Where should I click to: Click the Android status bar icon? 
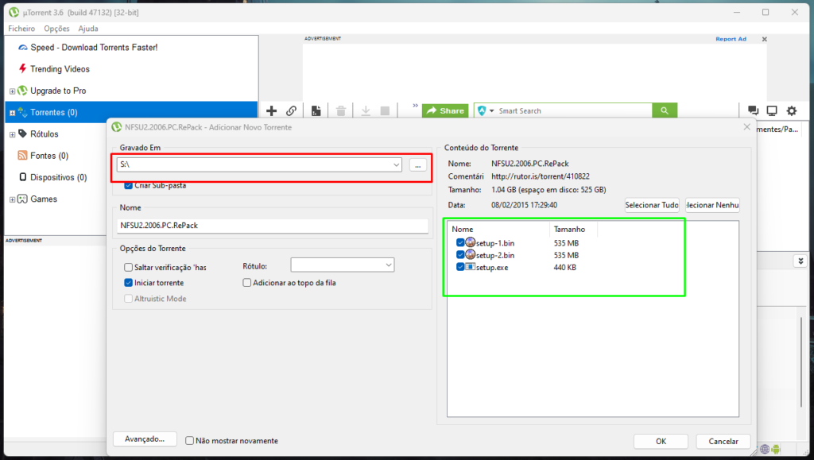tap(776, 449)
